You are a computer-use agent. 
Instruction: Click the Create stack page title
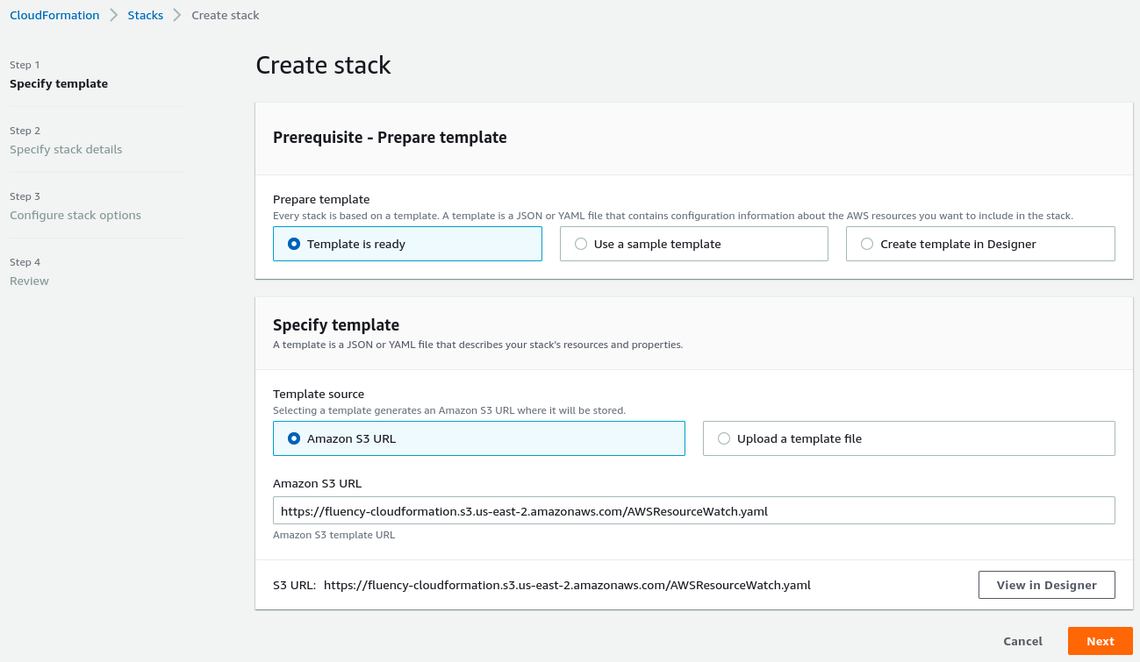point(323,66)
